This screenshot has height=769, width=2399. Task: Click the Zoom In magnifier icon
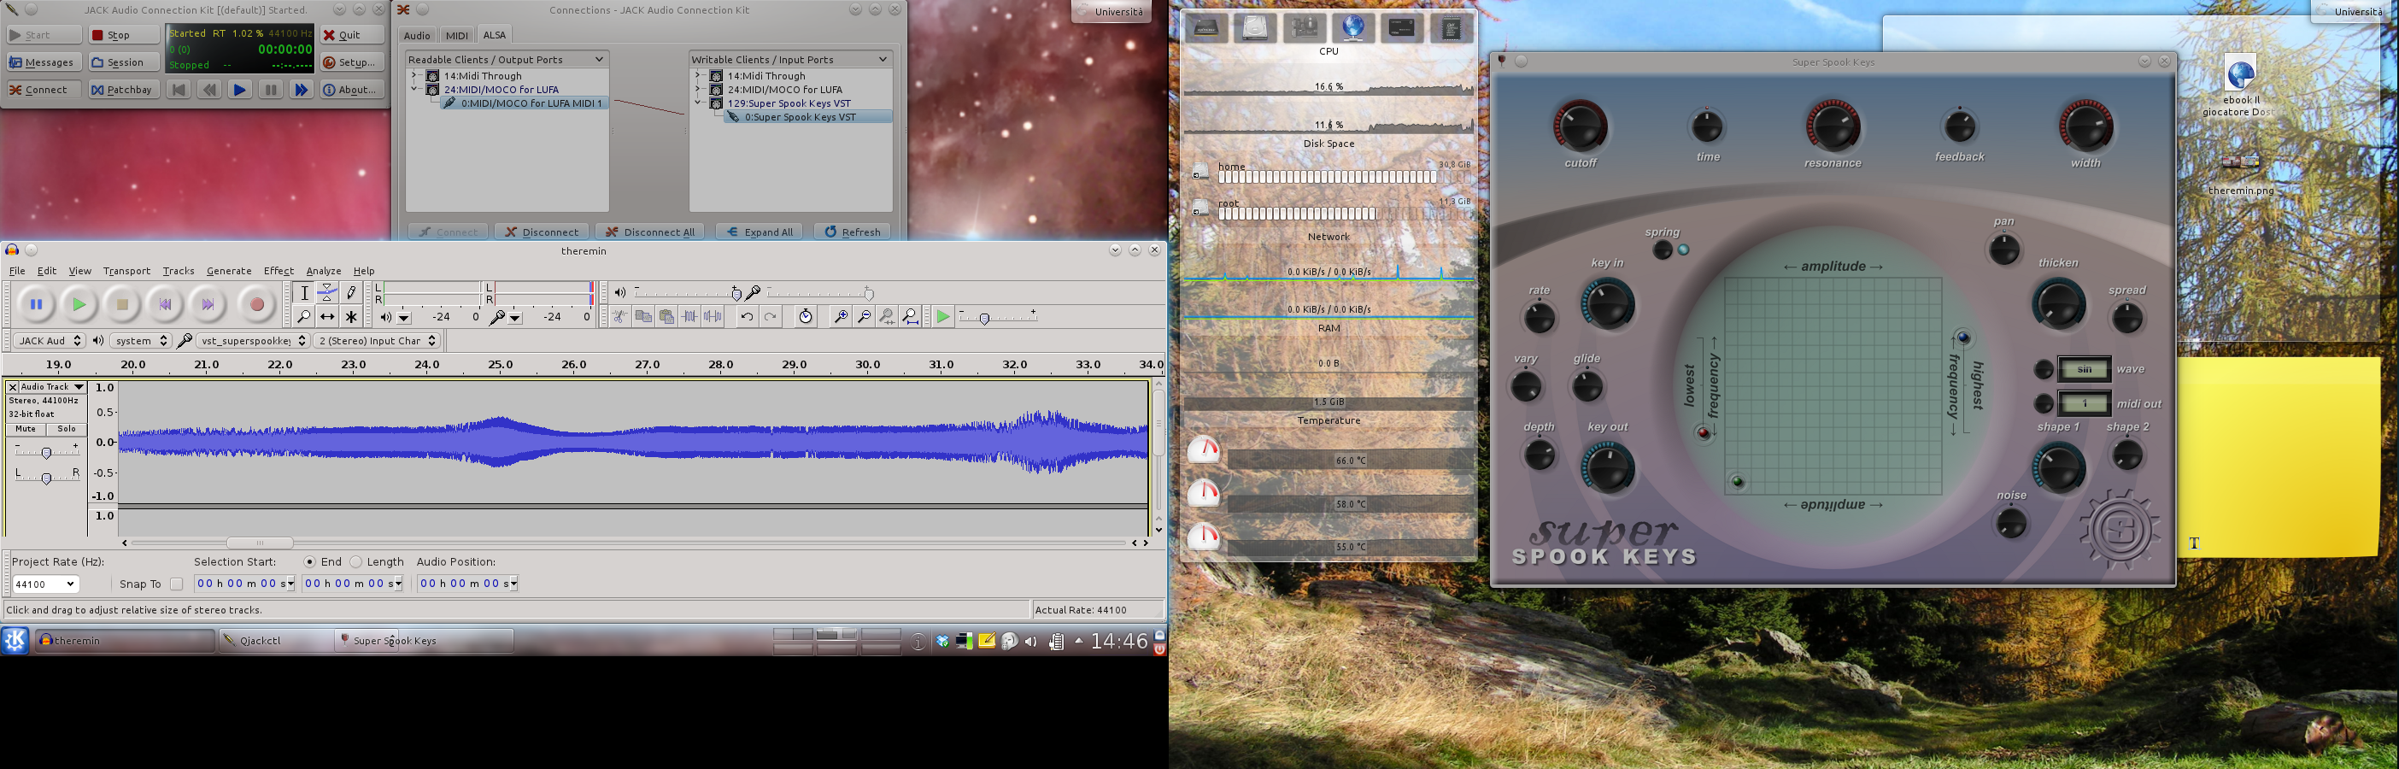[x=840, y=318]
